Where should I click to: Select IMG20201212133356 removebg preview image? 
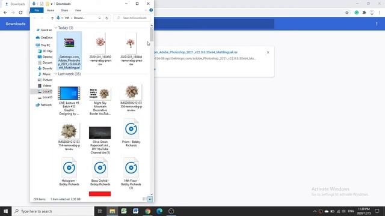tap(131, 98)
